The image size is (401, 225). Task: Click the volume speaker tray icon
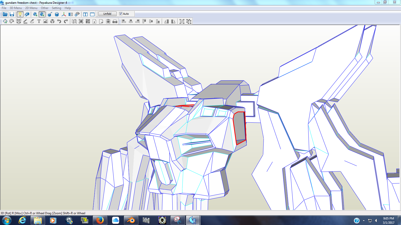376,220
